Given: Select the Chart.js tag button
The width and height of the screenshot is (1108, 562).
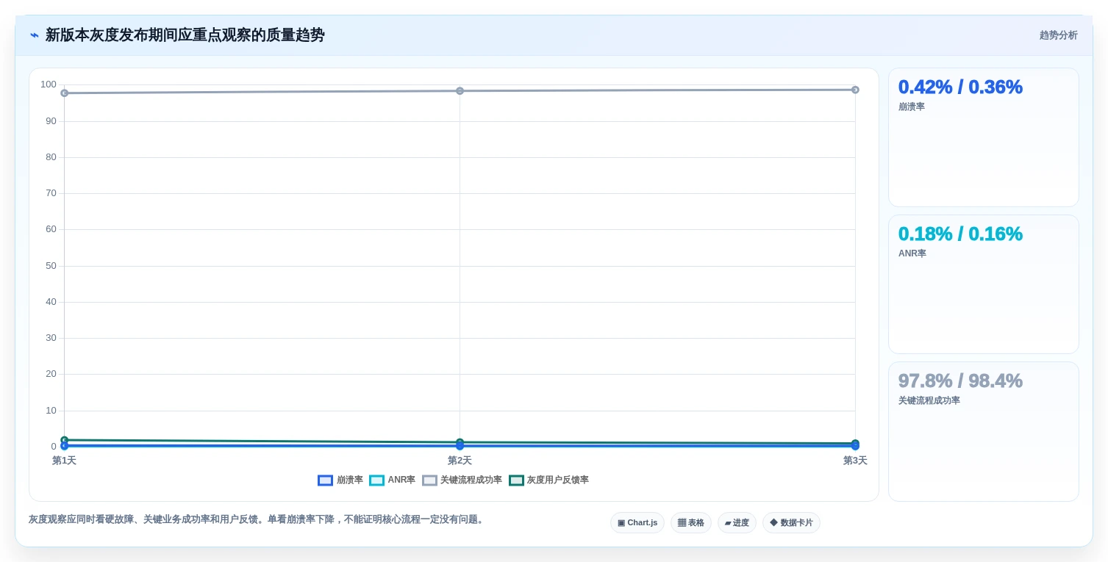Looking at the screenshot, I should [x=637, y=522].
